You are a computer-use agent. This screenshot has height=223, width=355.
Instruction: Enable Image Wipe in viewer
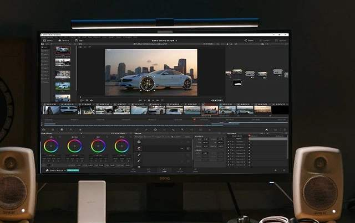[x=80, y=47]
